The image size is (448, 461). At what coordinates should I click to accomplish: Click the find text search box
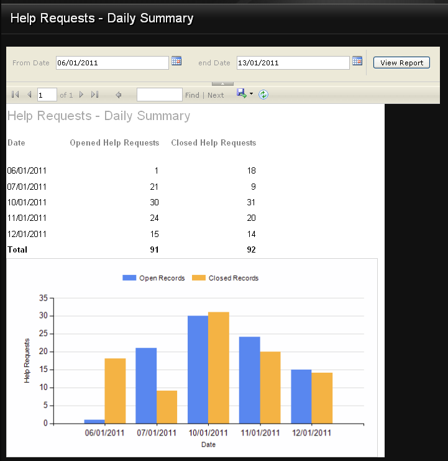pos(159,95)
